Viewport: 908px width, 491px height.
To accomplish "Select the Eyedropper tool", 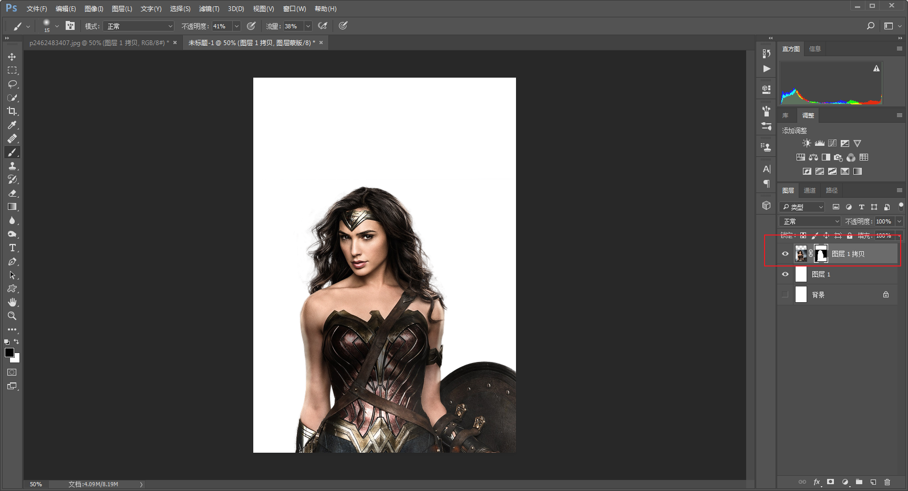I will point(12,125).
